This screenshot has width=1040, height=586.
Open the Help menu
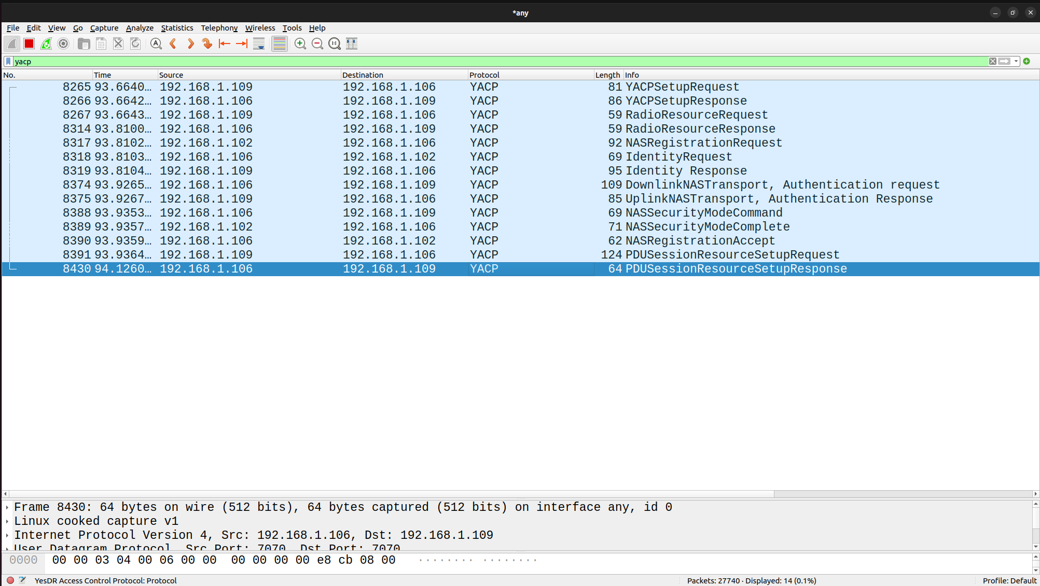[x=317, y=28]
